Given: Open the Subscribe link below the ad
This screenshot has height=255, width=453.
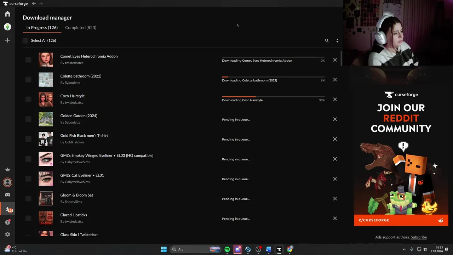Looking at the screenshot, I should [419, 237].
